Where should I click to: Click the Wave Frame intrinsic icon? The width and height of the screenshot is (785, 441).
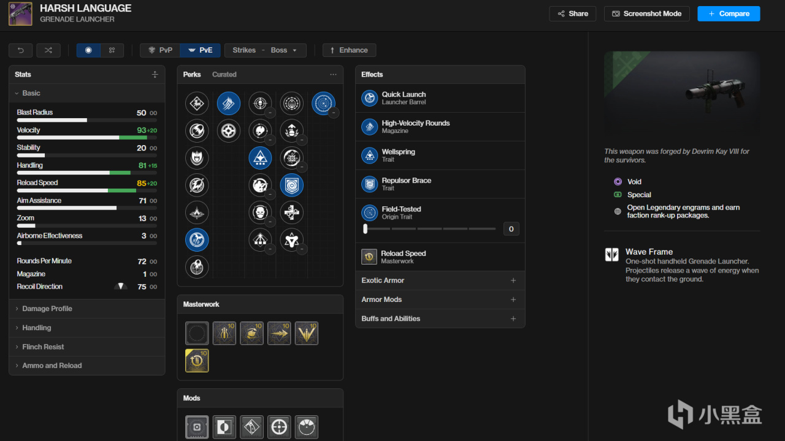click(x=612, y=255)
